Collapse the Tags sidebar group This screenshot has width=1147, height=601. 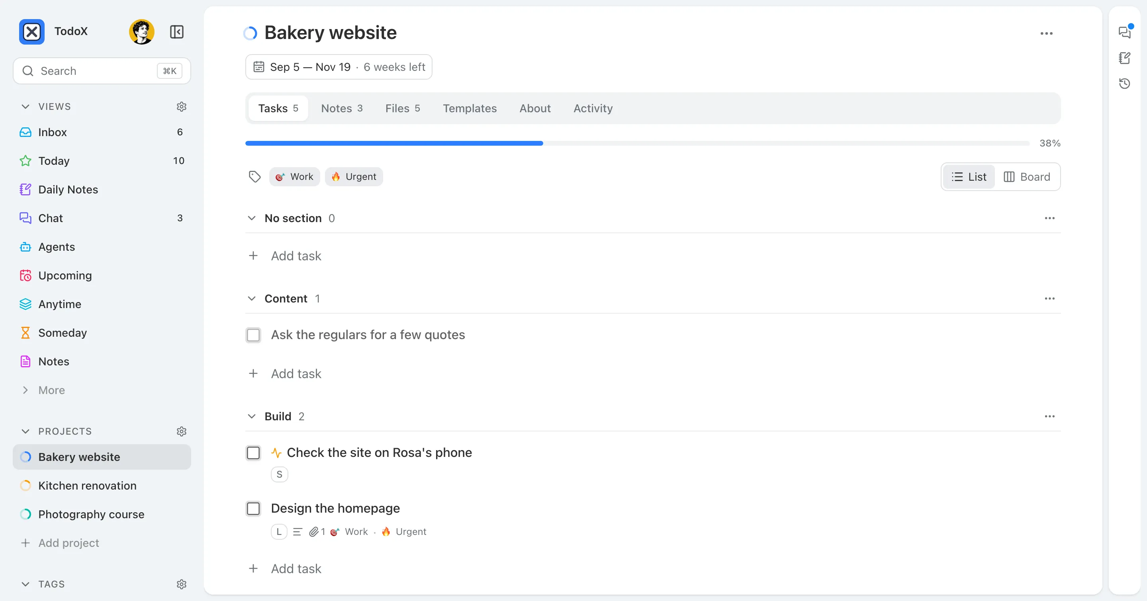click(25, 584)
